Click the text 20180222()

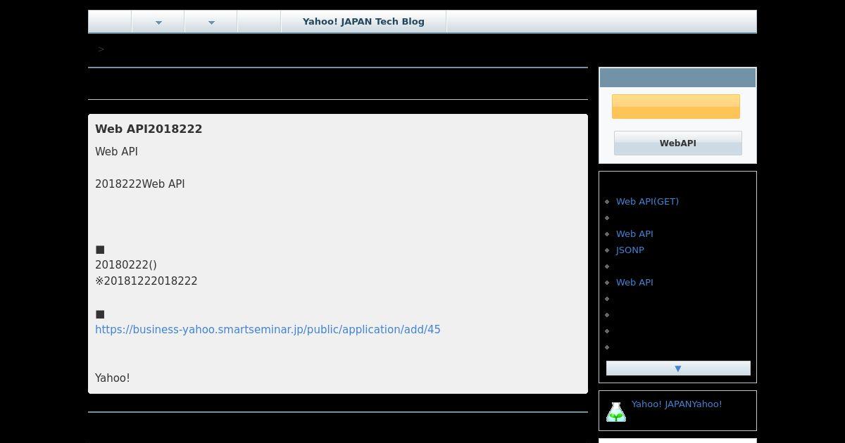pos(126,265)
